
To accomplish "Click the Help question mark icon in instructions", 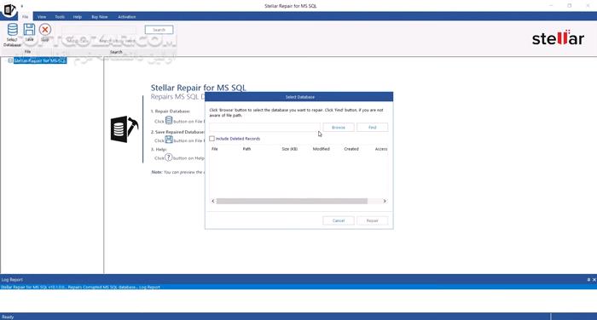I will [x=169, y=157].
